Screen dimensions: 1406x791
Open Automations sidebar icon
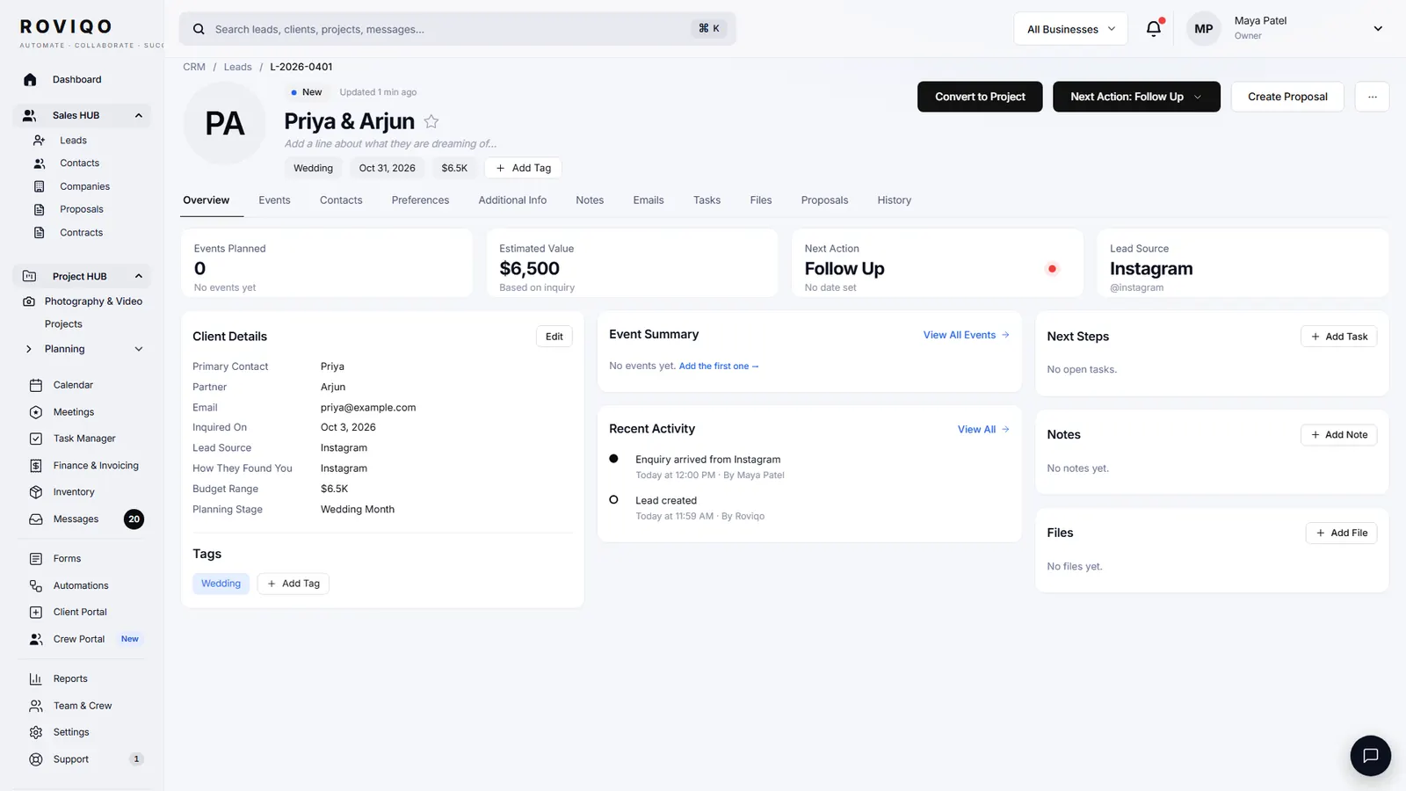coord(36,585)
